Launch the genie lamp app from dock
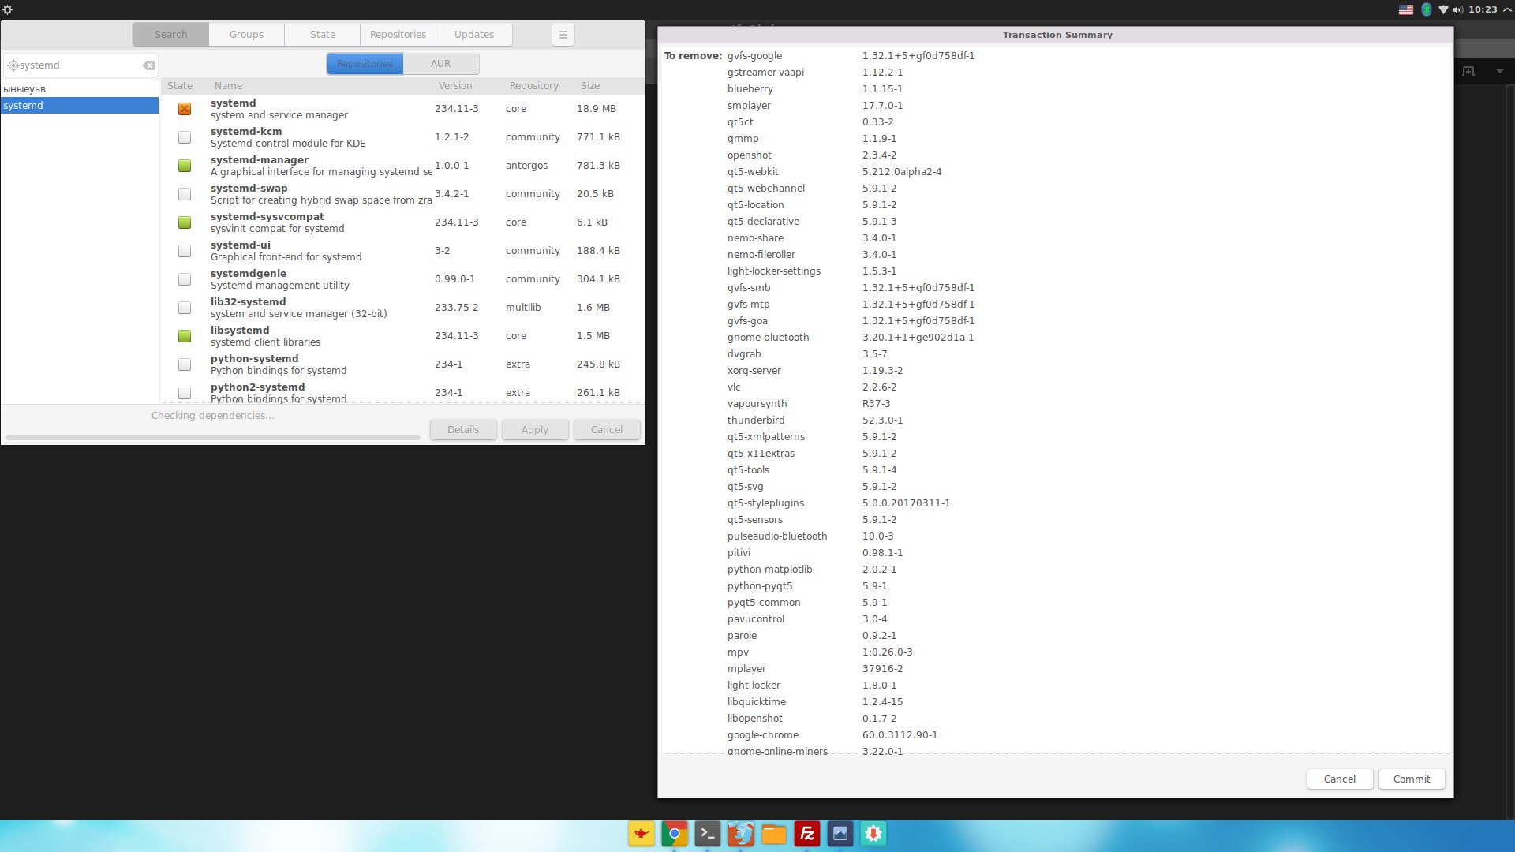1515x852 pixels. 642,834
